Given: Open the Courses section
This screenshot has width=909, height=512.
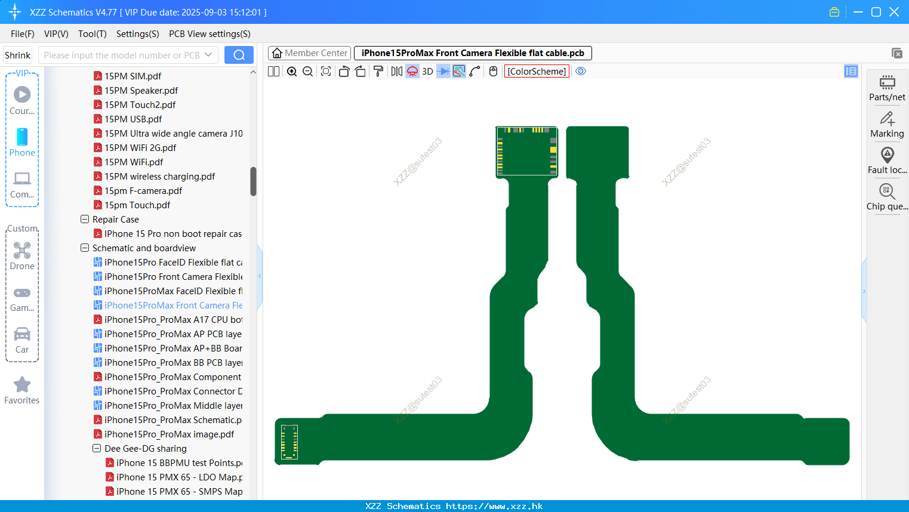Looking at the screenshot, I should pyautogui.click(x=22, y=101).
